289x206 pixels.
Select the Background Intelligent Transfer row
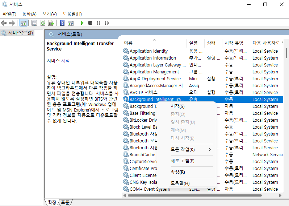[x=203, y=99]
